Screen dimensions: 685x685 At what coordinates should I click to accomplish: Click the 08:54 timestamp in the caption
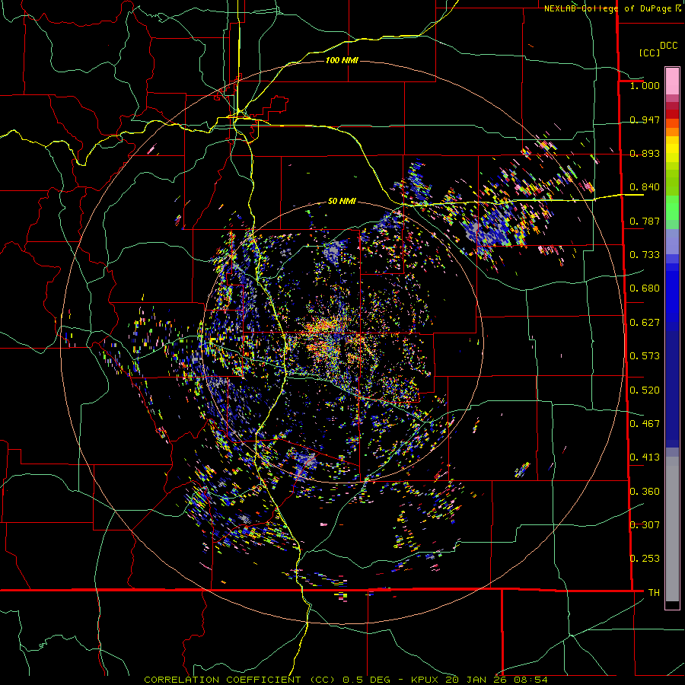pos(530,680)
